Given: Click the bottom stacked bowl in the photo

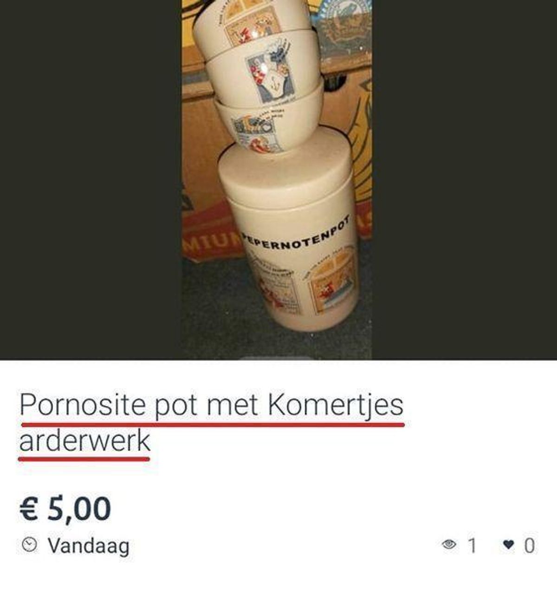Looking at the screenshot, I should click(x=268, y=123).
